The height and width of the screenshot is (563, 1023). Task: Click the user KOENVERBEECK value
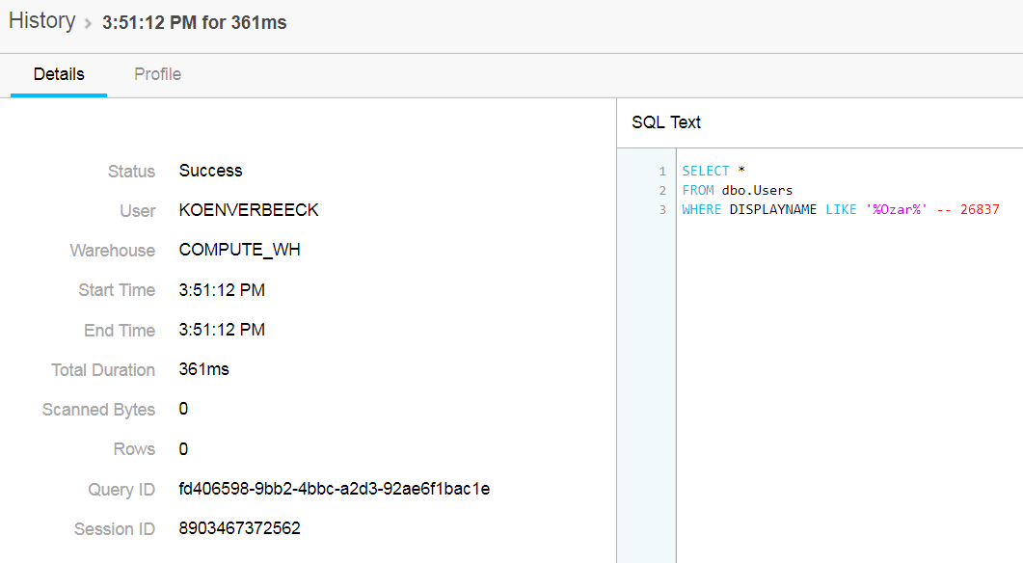coord(247,210)
